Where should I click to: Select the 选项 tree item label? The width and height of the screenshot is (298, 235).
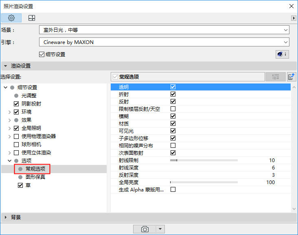(26, 161)
